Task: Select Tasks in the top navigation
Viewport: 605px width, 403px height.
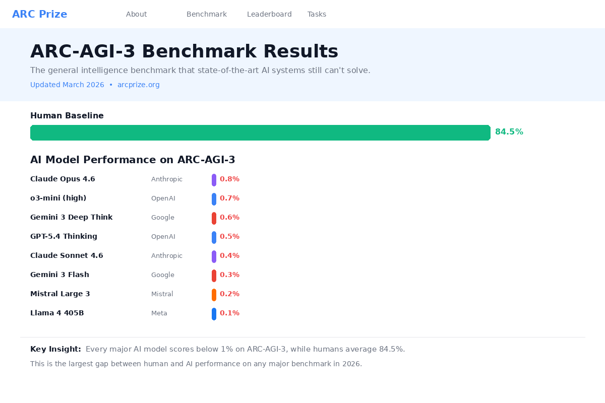Action: pyautogui.click(x=317, y=14)
